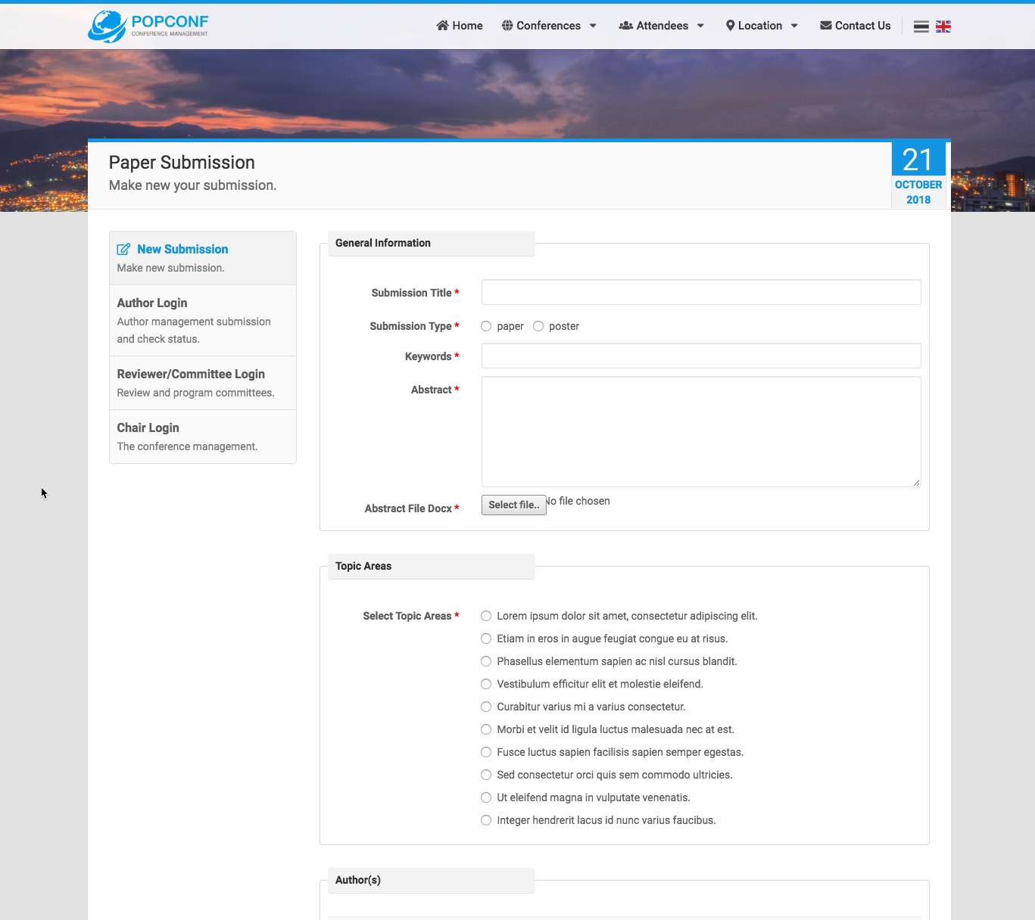Expand the Conferences dropdown arrow
This screenshot has height=920, width=1035.
[x=593, y=26]
